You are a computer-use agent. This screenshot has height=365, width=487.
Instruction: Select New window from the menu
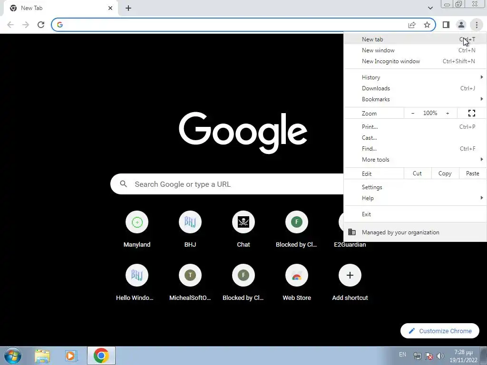[x=415, y=50]
